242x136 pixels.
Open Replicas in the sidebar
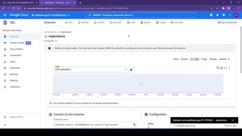point(20,80)
